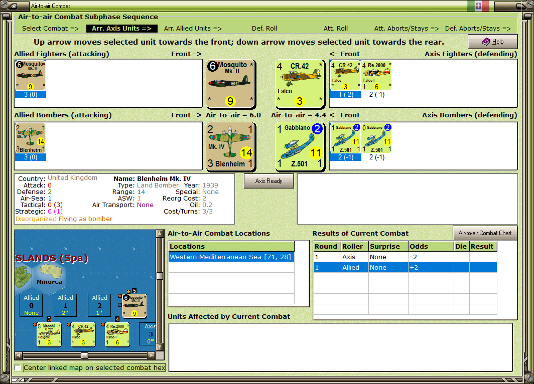Click the Re.2000 Falco I counter on map
Viewport: 534px width, 384px height.
[x=117, y=335]
